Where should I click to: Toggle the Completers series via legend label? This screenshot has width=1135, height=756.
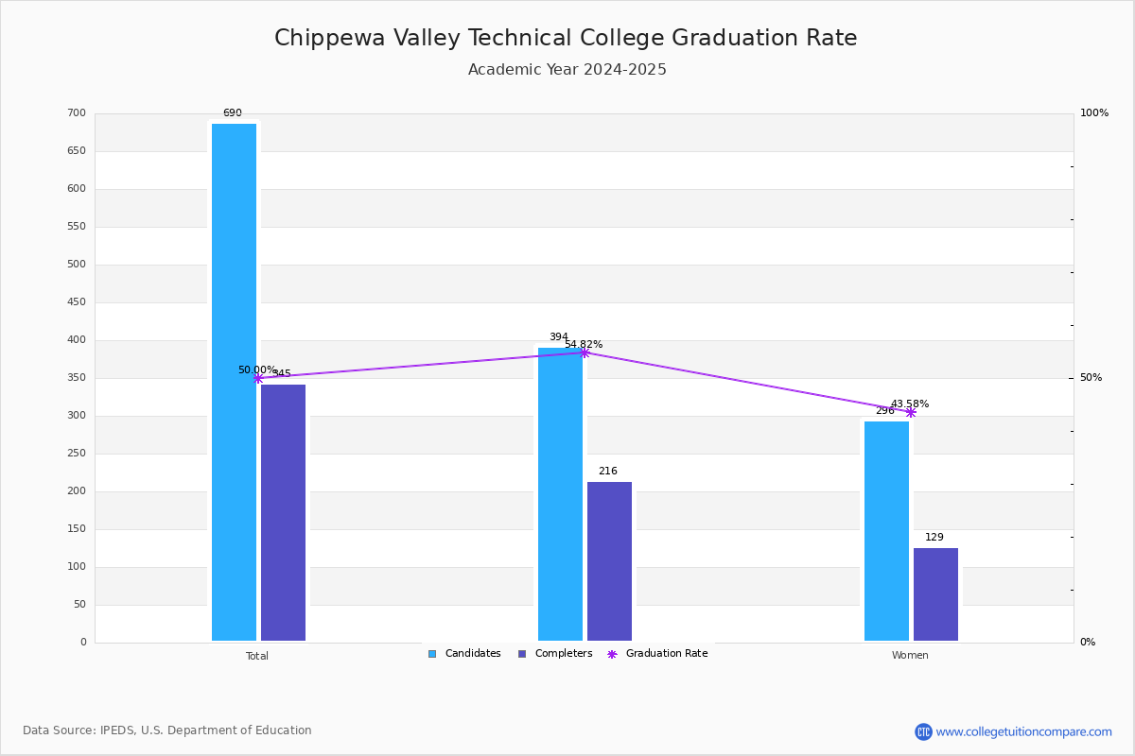coord(564,654)
